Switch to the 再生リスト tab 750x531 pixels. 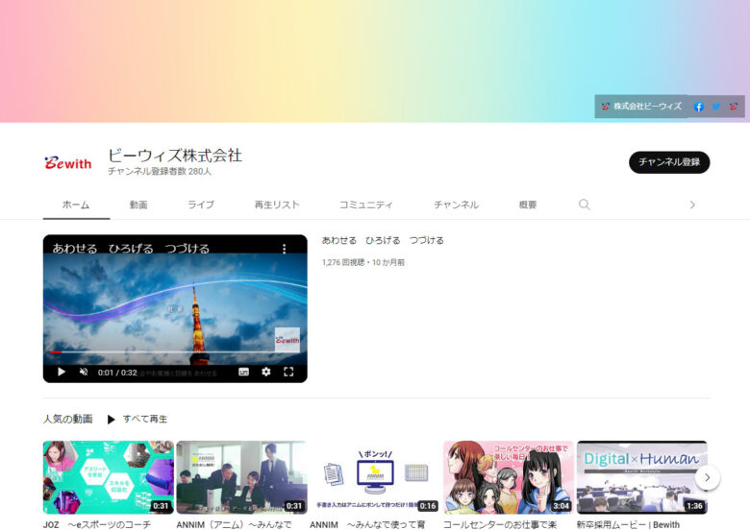pyautogui.click(x=277, y=205)
